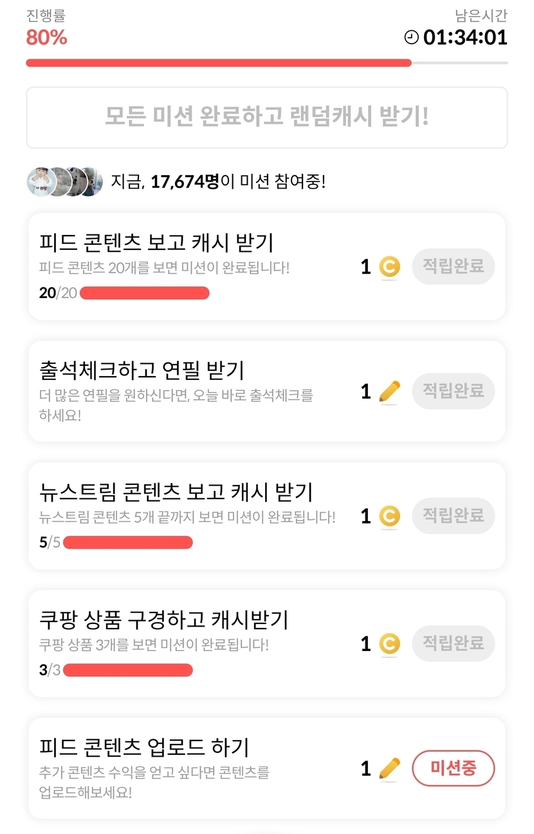Tap the red 미션중 button
The width and height of the screenshot is (534, 834).
453,768
